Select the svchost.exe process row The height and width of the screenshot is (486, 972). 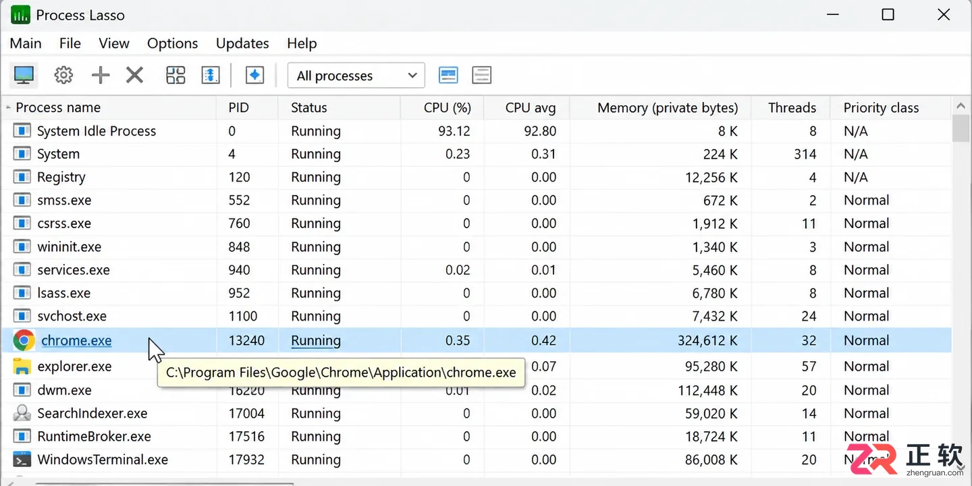click(476, 317)
